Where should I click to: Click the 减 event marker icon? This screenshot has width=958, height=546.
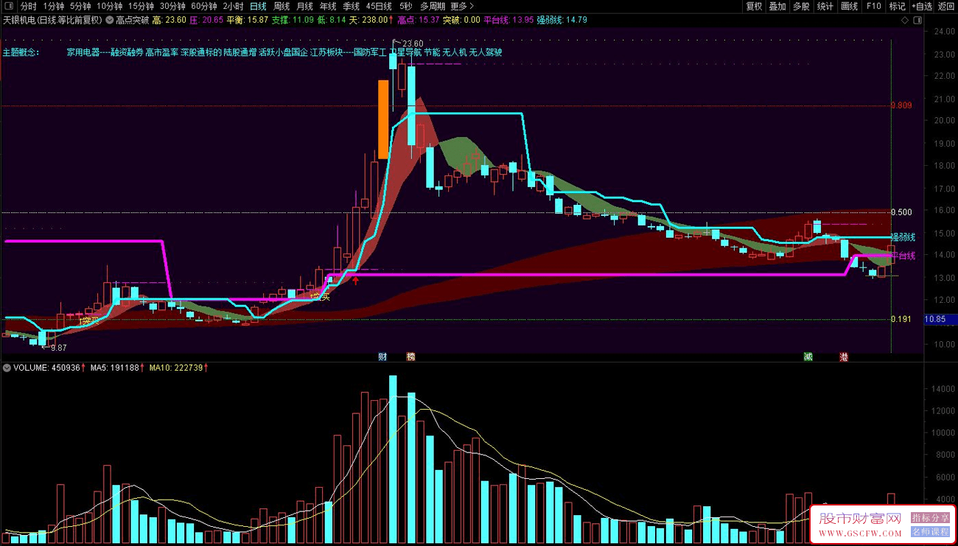pos(808,357)
